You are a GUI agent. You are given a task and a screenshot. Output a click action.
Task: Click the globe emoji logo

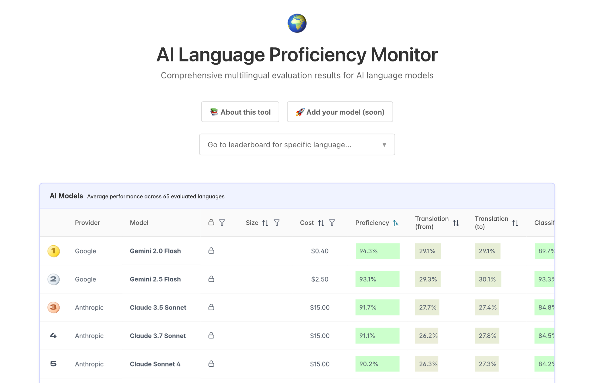point(297,23)
